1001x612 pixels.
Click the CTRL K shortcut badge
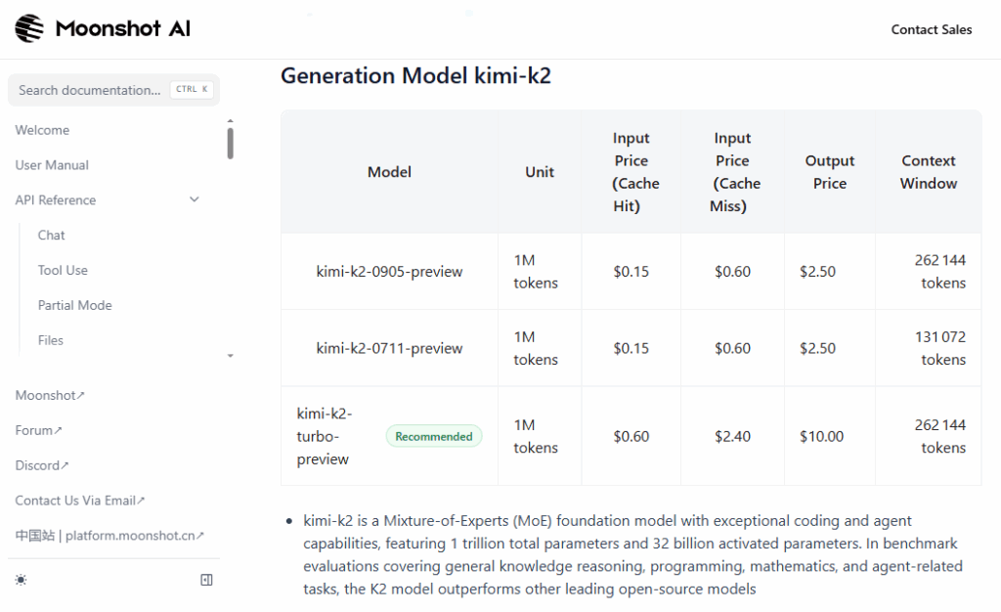coord(192,90)
